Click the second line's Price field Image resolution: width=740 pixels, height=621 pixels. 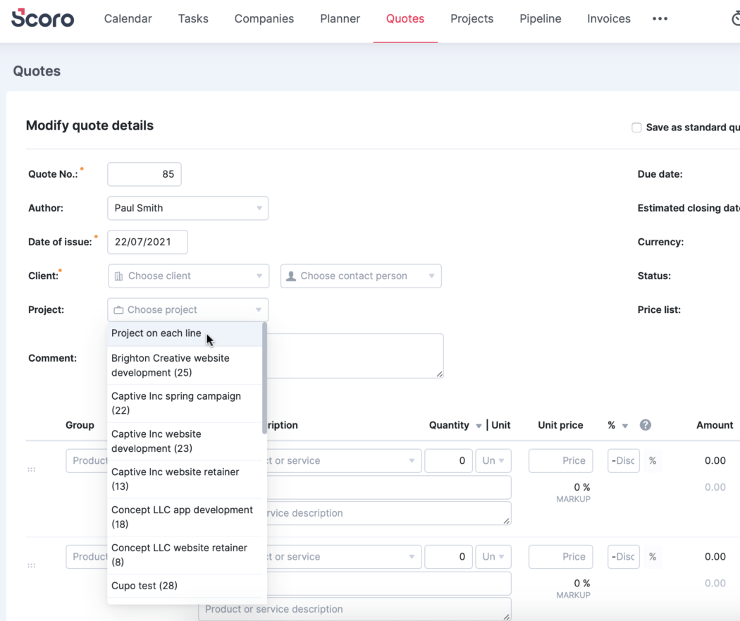(561, 557)
